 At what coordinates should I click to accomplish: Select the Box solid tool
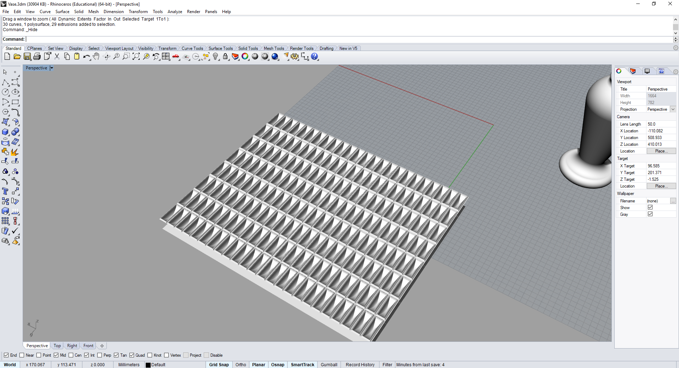[x=5, y=132]
